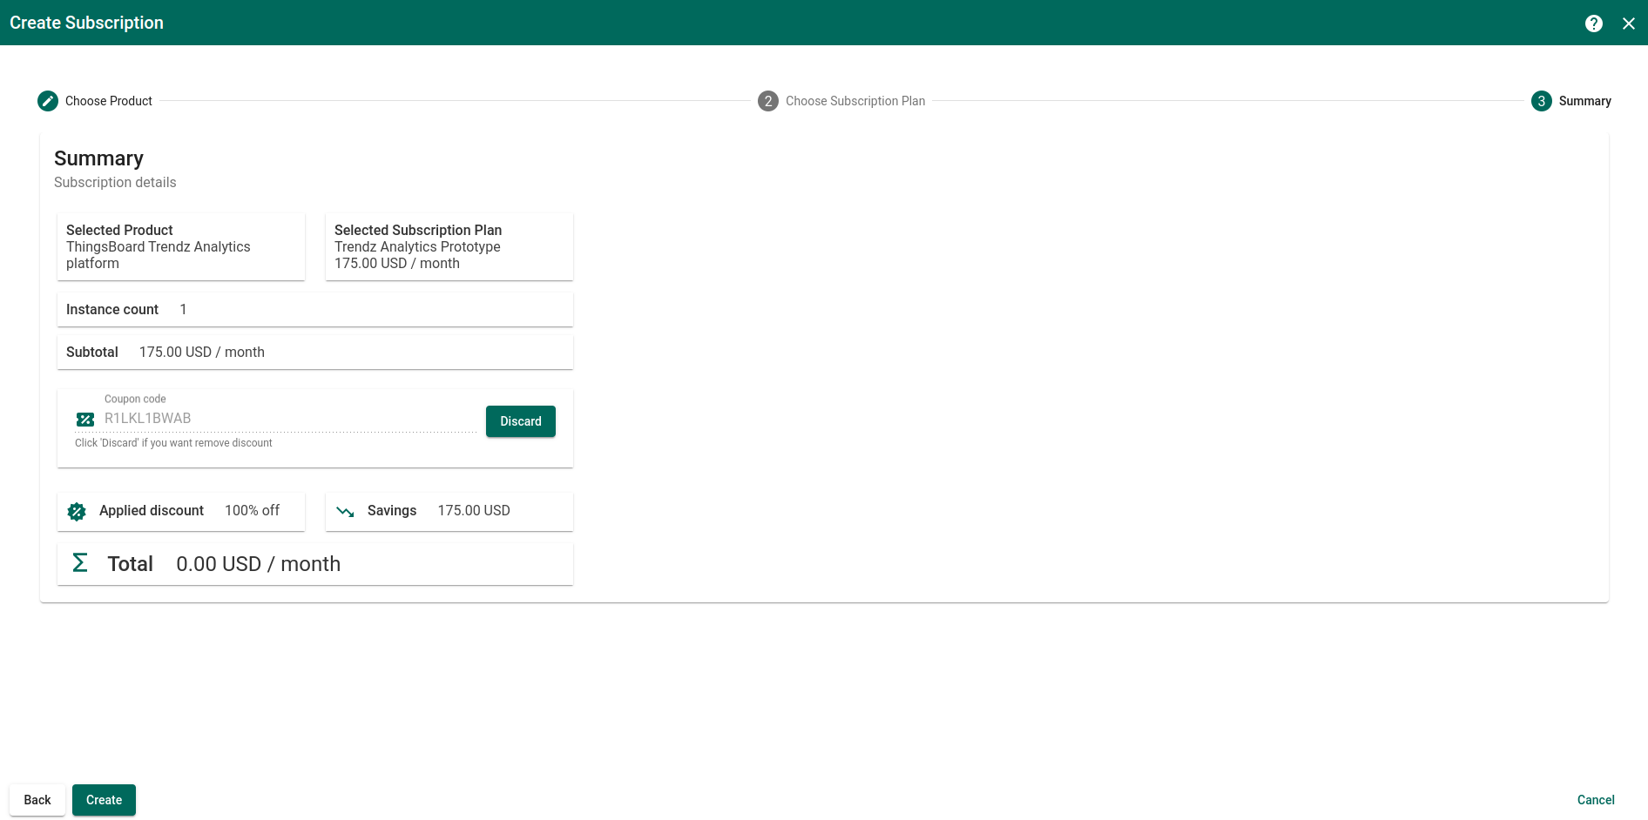Viewport: 1648px width, 820px height.
Task: Click the step 3 Summary circle icon
Action: pos(1541,101)
